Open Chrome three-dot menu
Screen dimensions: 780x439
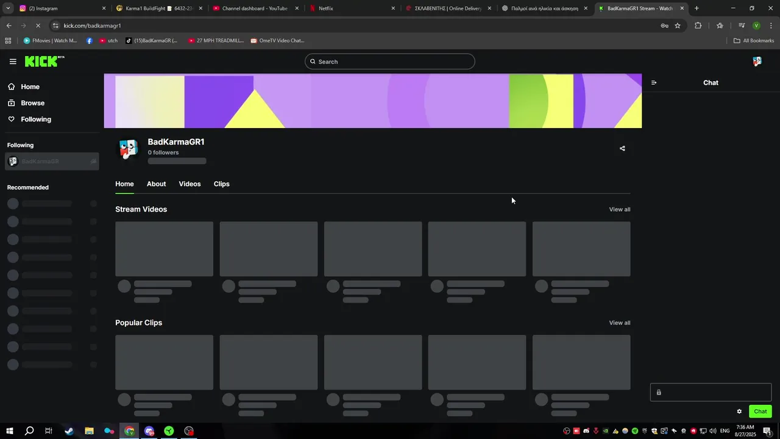[x=771, y=26]
